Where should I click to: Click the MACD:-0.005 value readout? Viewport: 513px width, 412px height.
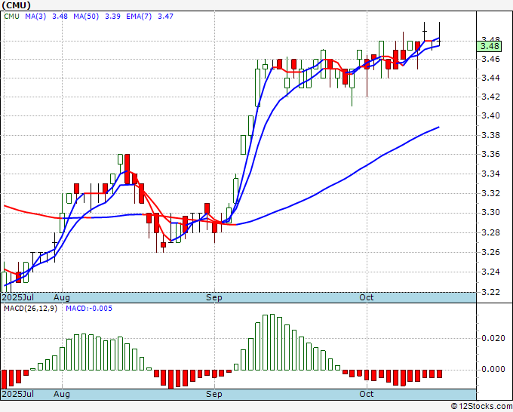89,309
